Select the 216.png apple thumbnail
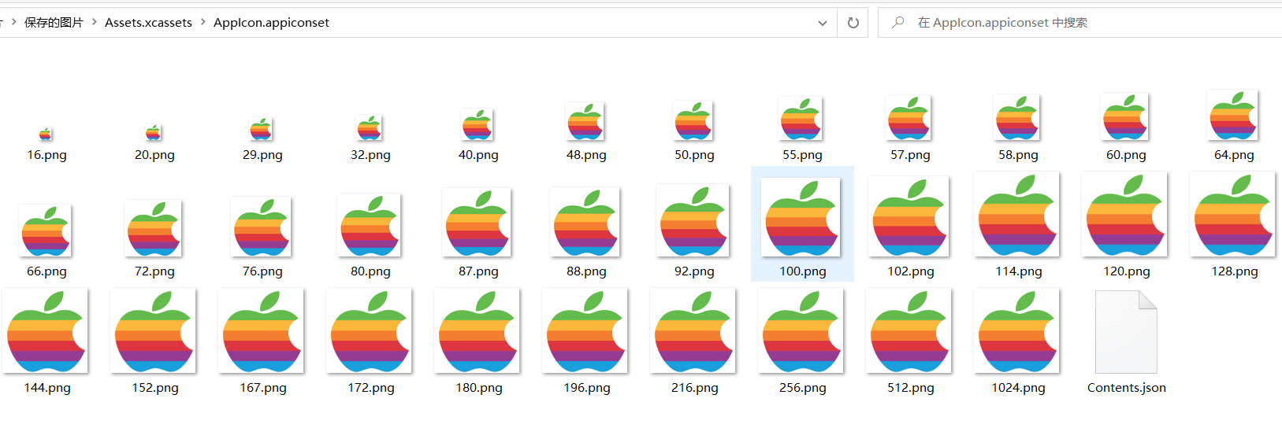1282x439 pixels. point(693,330)
